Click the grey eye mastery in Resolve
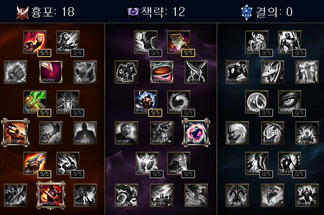This screenshot has width=324, height=215. coord(290,102)
